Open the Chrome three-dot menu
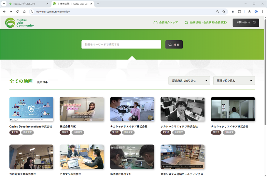 pyautogui.click(x=262, y=12)
